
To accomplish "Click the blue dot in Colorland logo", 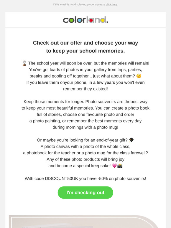I will (80, 20).
